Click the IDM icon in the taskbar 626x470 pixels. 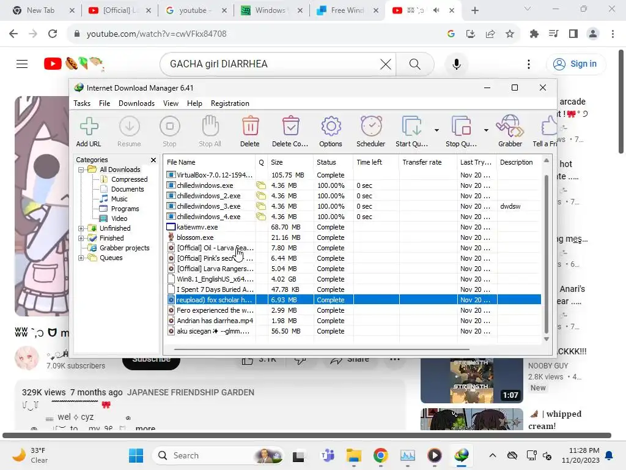tap(462, 455)
